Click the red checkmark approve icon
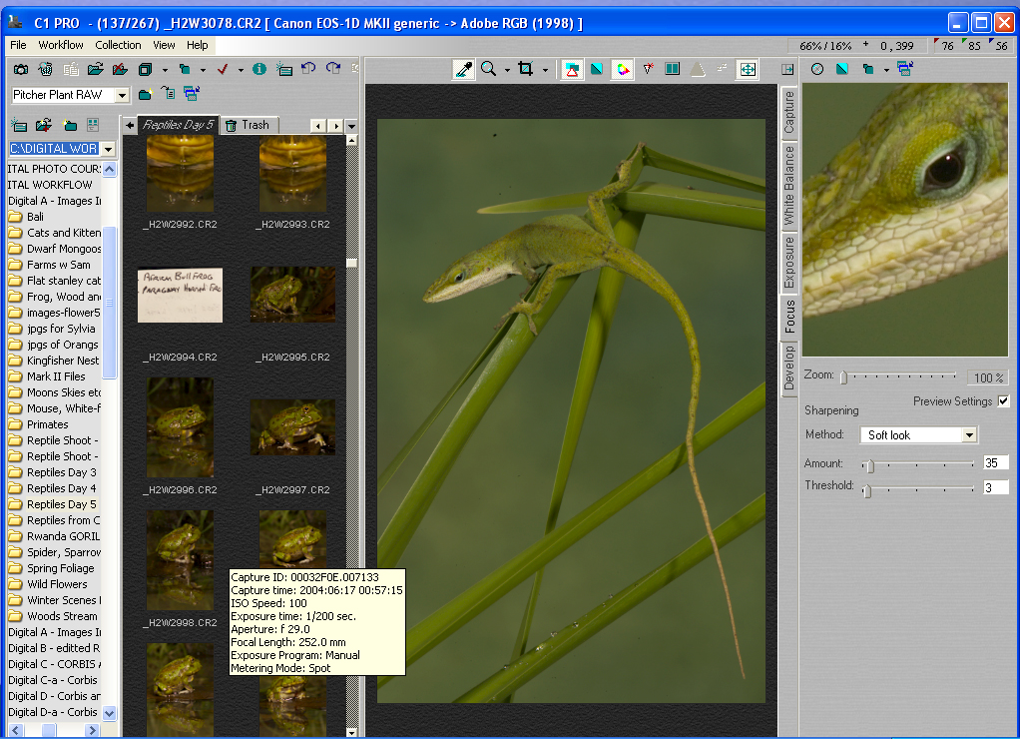This screenshot has height=739, width=1020. 222,69
